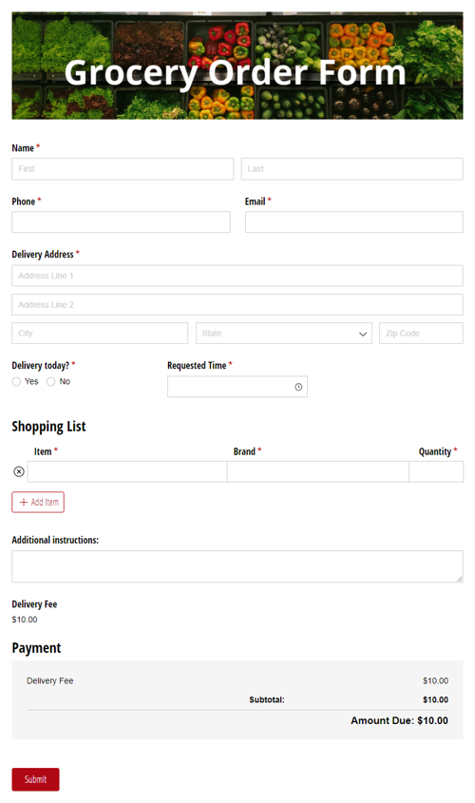
Task: Click the Additional instructions resize handle
Action: click(x=459, y=579)
